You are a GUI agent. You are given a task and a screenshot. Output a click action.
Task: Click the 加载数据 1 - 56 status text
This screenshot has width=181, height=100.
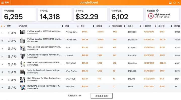tap(75, 96)
